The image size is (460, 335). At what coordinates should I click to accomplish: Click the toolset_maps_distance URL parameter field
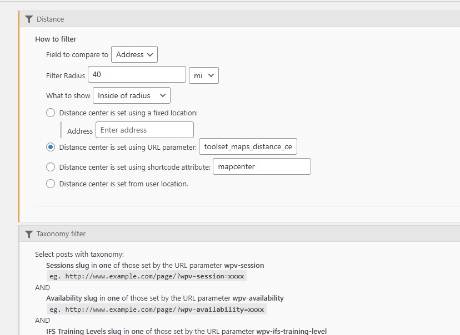coord(248,147)
